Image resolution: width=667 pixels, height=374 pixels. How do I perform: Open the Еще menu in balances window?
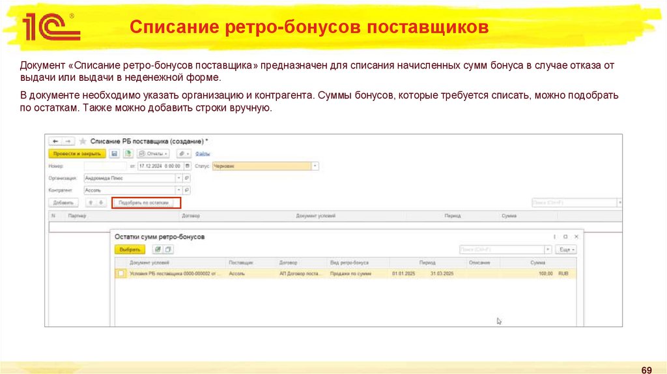point(567,250)
